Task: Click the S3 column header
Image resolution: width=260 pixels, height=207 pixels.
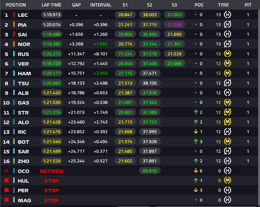Action: click(x=174, y=5)
